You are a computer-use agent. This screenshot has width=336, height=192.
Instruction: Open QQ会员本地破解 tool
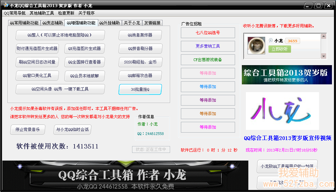84,76
